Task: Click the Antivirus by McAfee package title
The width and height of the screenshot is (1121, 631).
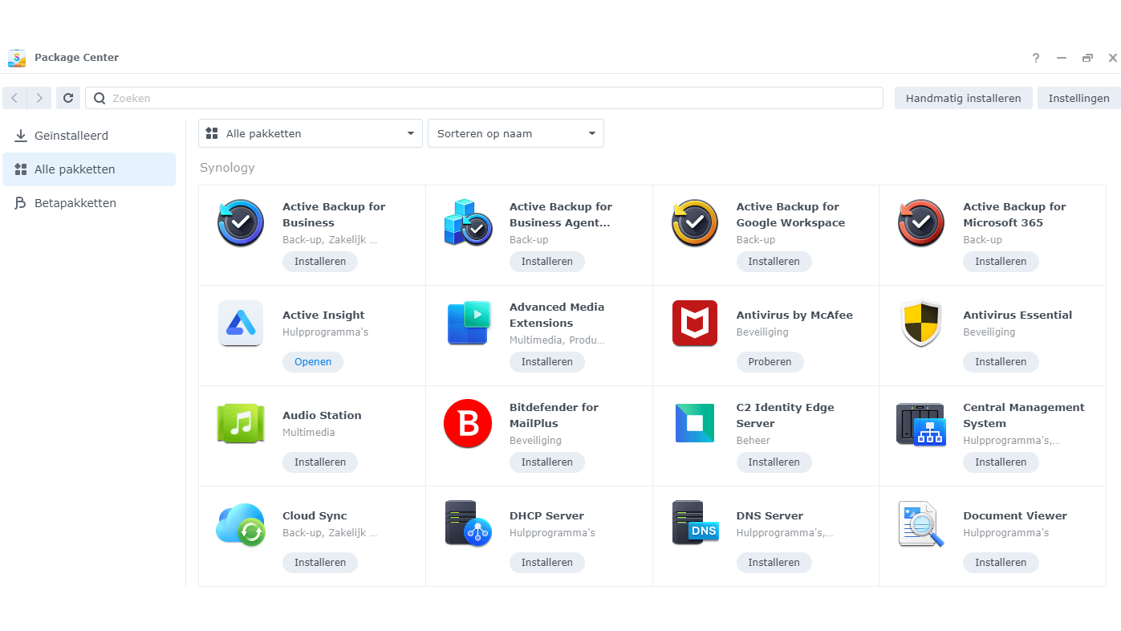Action: tap(794, 315)
